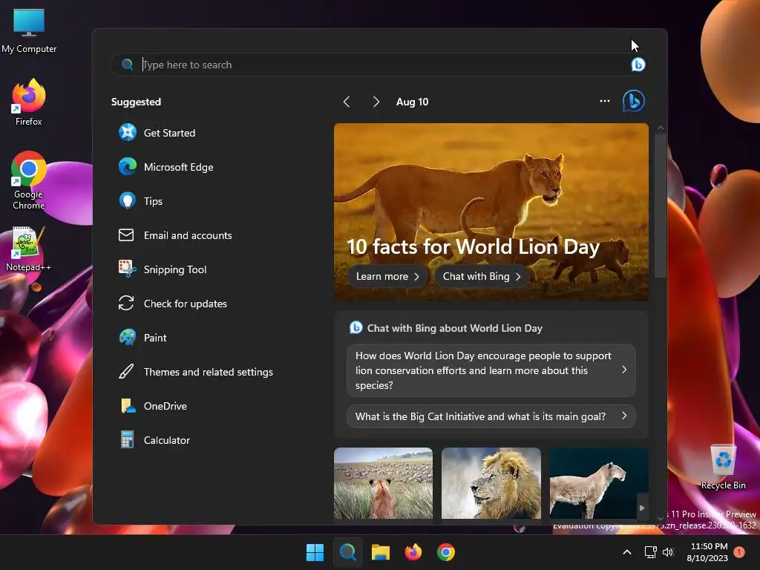Image resolution: width=760 pixels, height=570 pixels.
Task: Click the magnifier icon in the search field
Action: coord(128,65)
